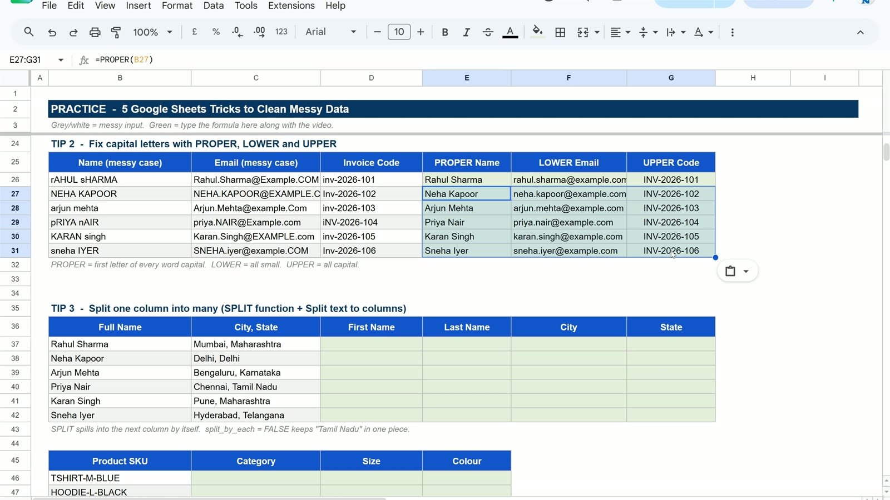Click the selection fill handle dot
The image size is (890, 500).
715,257
